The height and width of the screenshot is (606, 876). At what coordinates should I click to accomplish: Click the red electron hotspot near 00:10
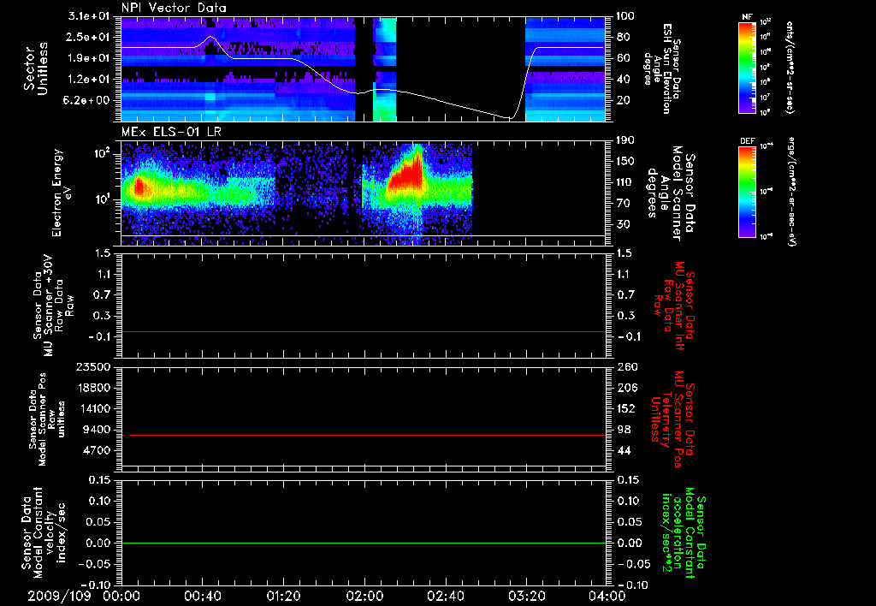(x=139, y=187)
